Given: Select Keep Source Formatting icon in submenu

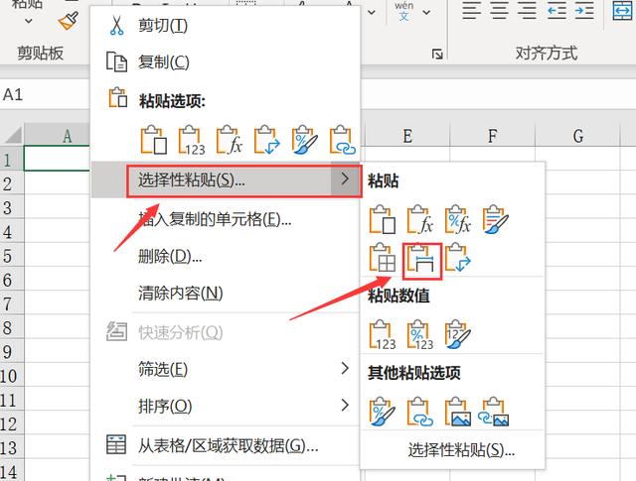Looking at the screenshot, I should pyautogui.click(x=495, y=219).
